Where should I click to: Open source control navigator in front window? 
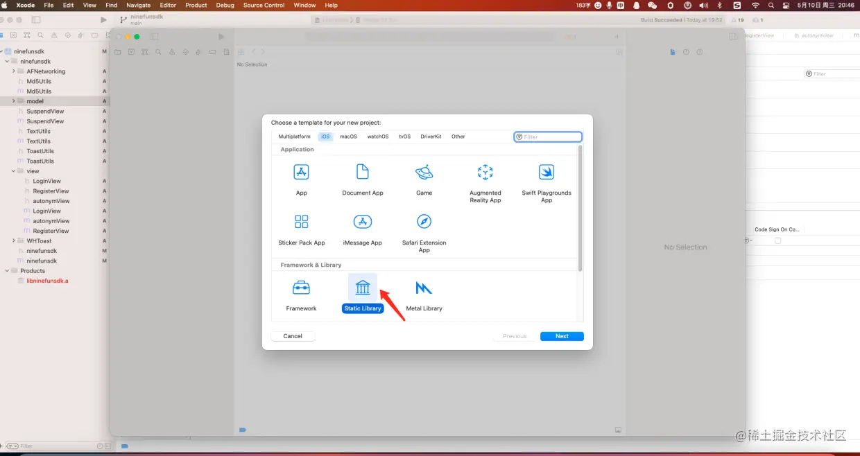coord(131,52)
